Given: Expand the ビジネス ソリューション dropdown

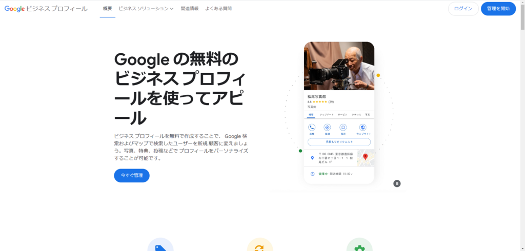Looking at the screenshot, I should (x=146, y=9).
